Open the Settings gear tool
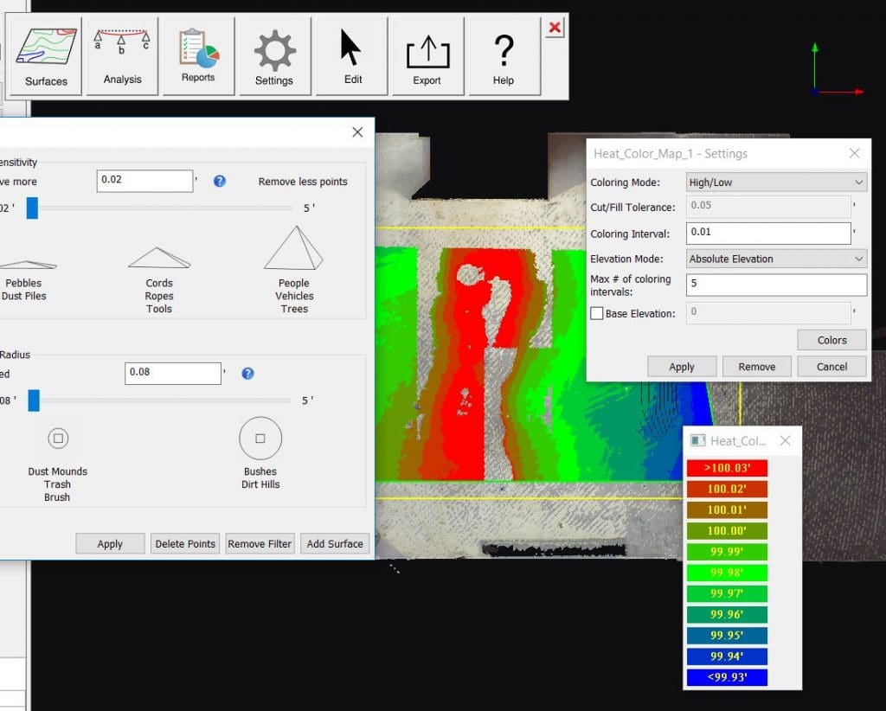 click(x=274, y=56)
